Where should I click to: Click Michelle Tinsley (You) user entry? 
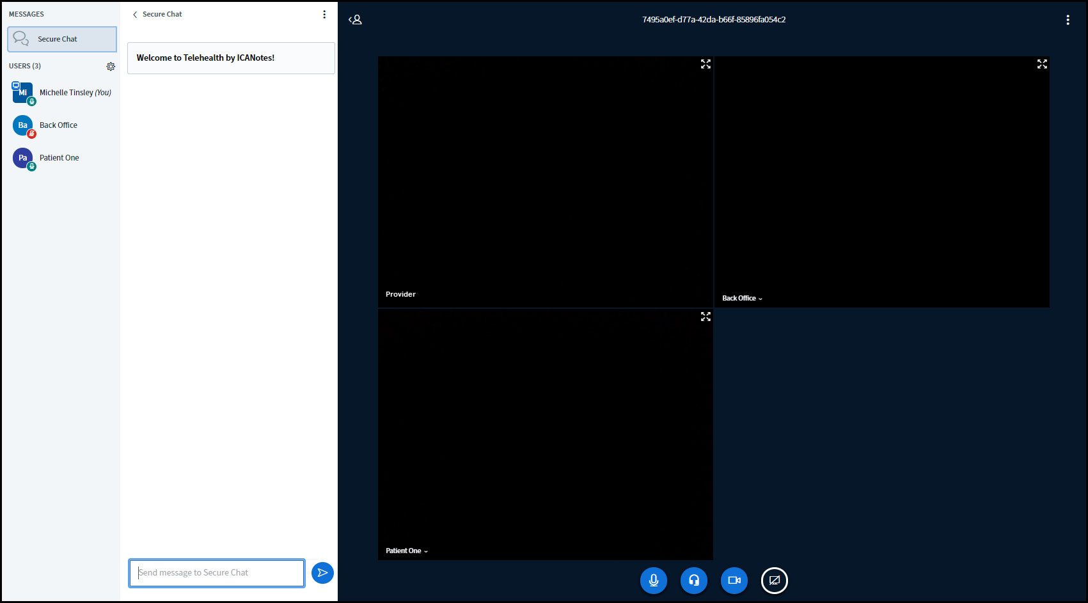pyautogui.click(x=75, y=93)
